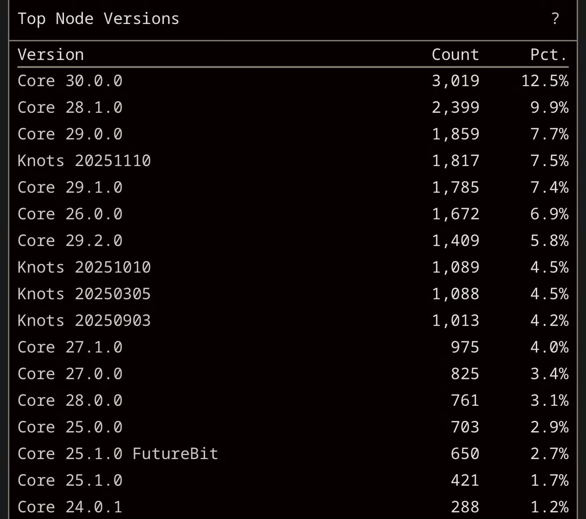The height and width of the screenshot is (519, 586).
Task: Click the 4.0% percentage value
Action: [x=549, y=347]
